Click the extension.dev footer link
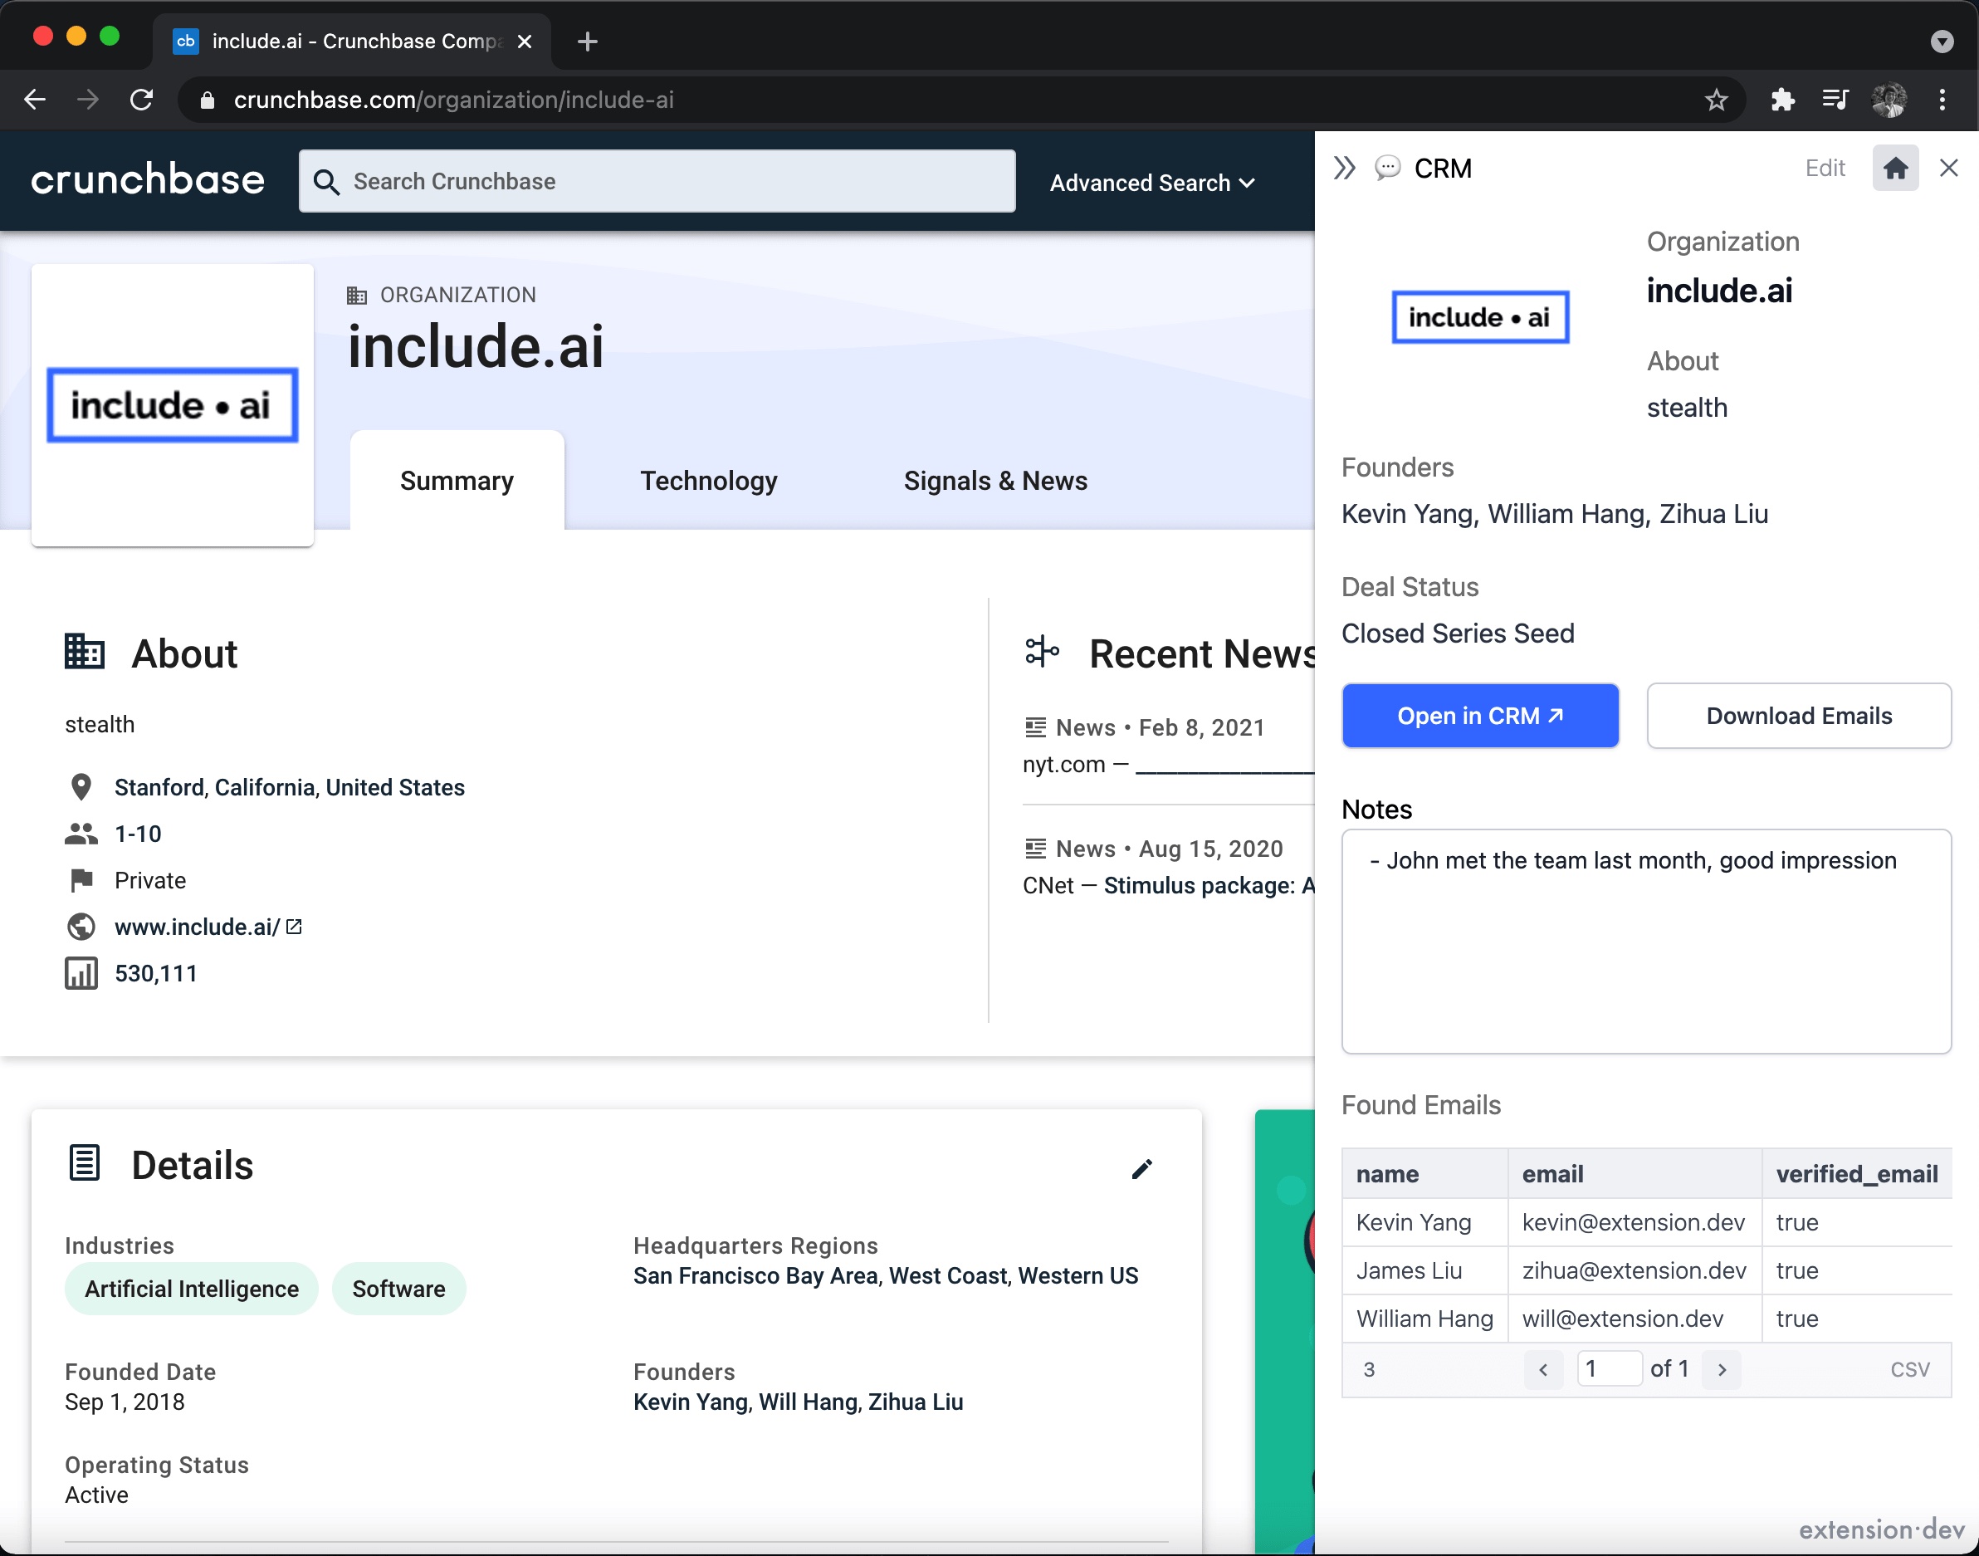Viewport: 1979px width, 1556px height. pyautogui.click(x=1882, y=1529)
